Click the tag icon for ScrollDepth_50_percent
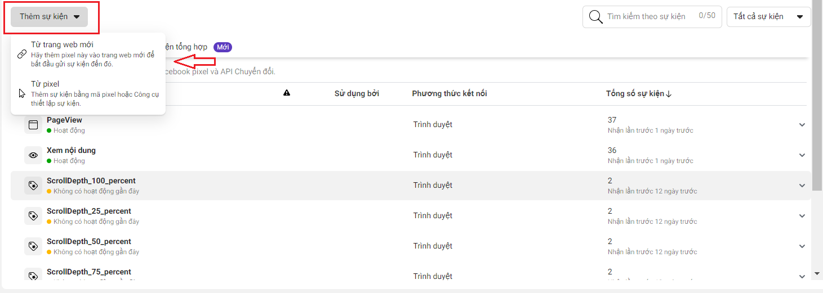Viewport: 823px width, 293px height. pos(33,246)
